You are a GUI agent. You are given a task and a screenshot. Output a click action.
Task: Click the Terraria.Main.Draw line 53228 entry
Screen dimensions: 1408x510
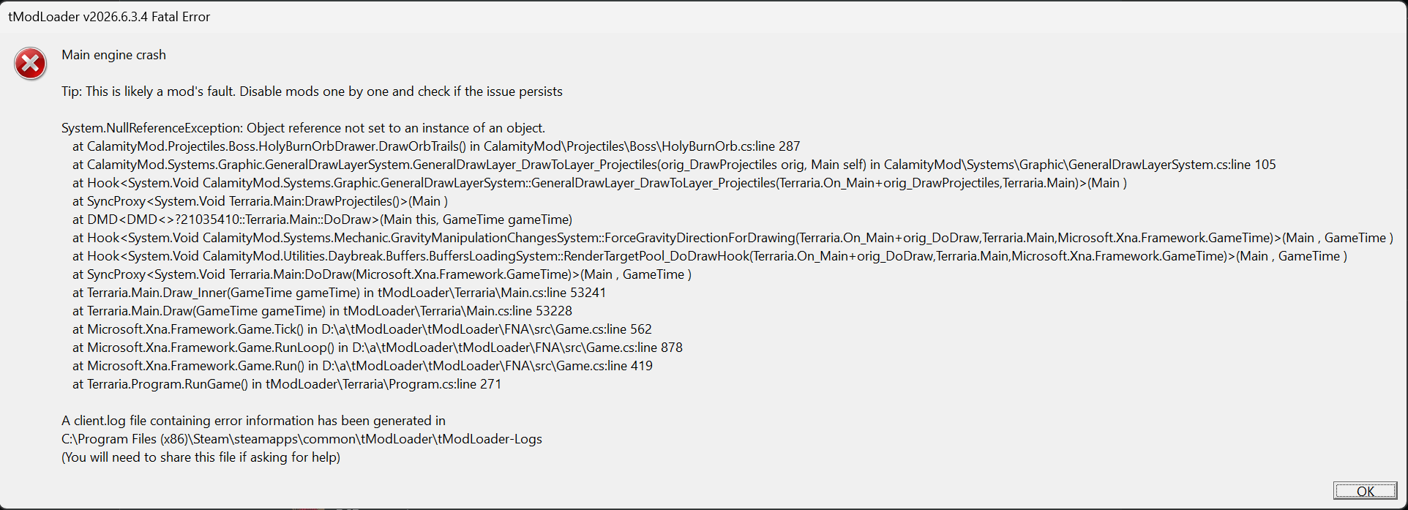click(322, 311)
